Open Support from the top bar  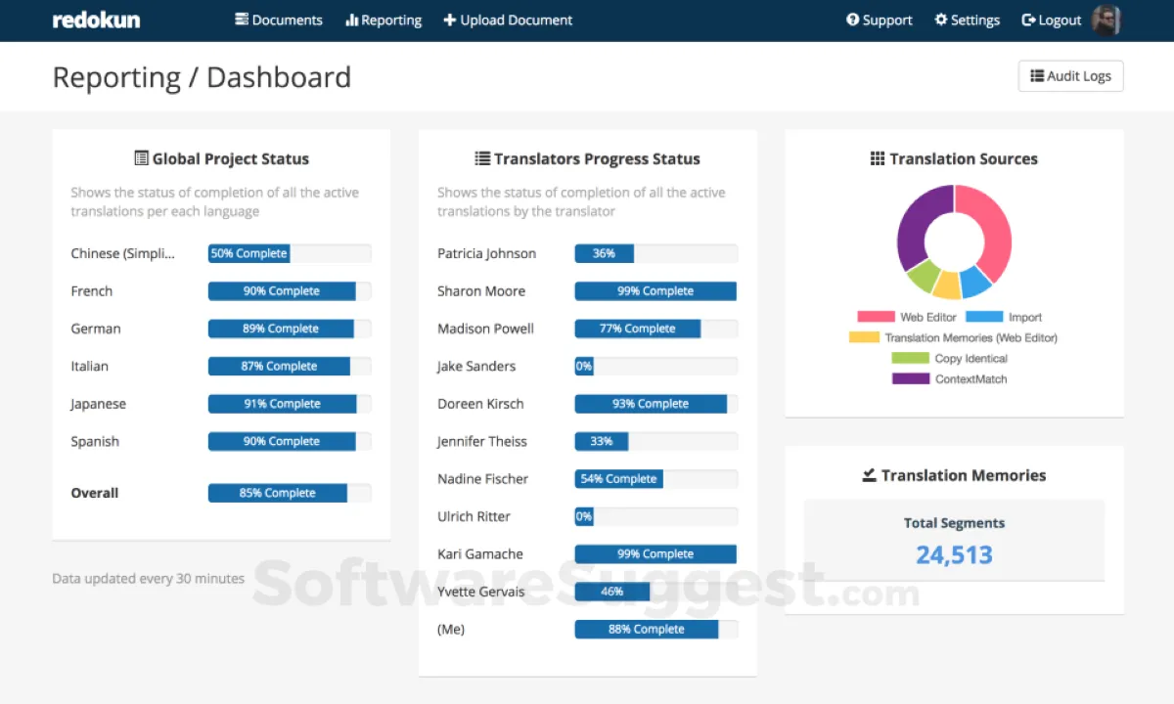[880, 20]
